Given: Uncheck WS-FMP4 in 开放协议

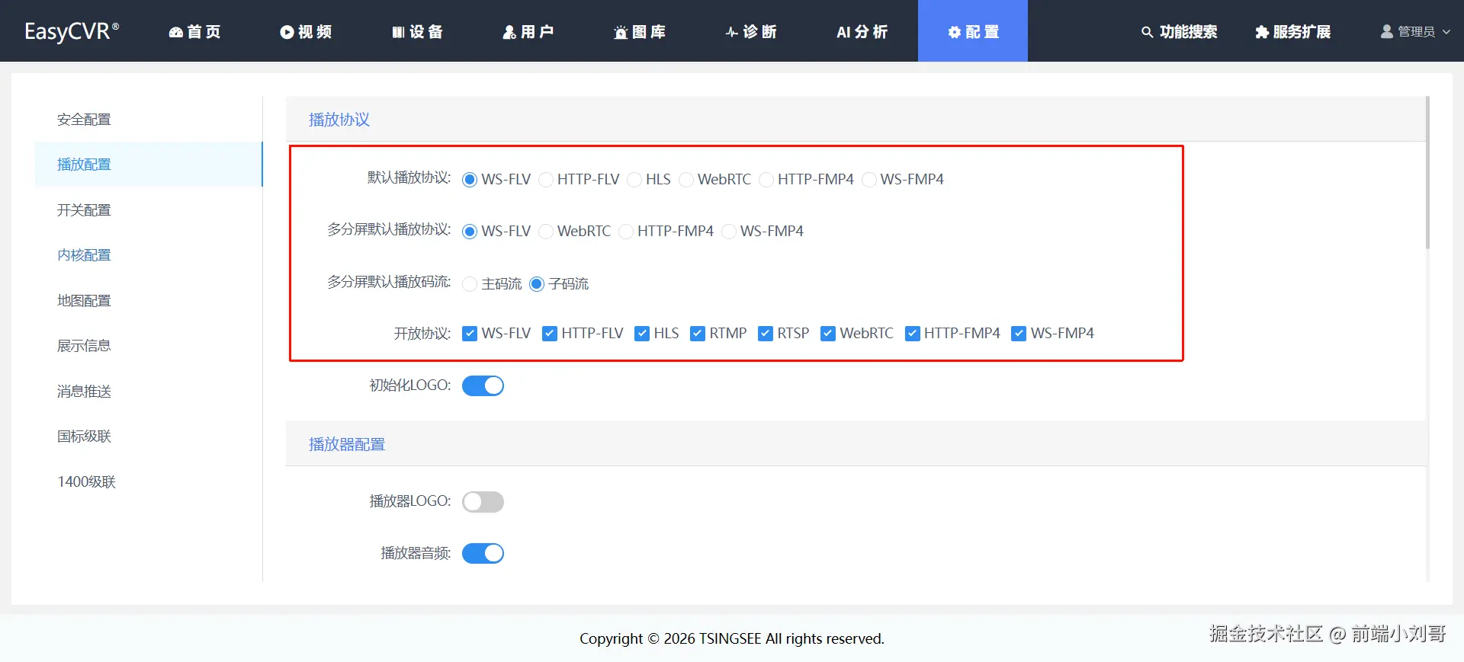Looking at the screenshot, I should coord(1019,334).
